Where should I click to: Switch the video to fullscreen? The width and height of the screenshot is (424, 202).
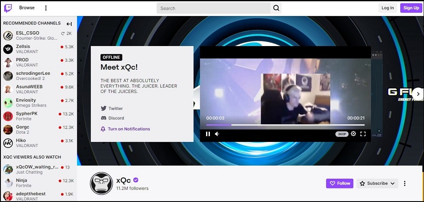(x=363, y=134)
